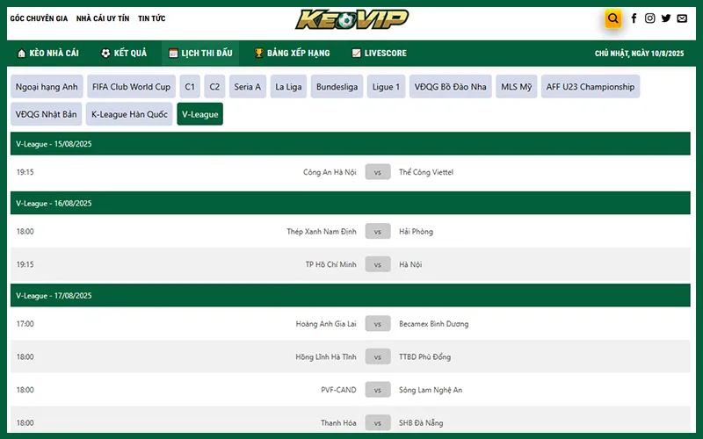Click the KEOVIP logo
The height and width of the screenshot is (439, 703).
[351, 19]
